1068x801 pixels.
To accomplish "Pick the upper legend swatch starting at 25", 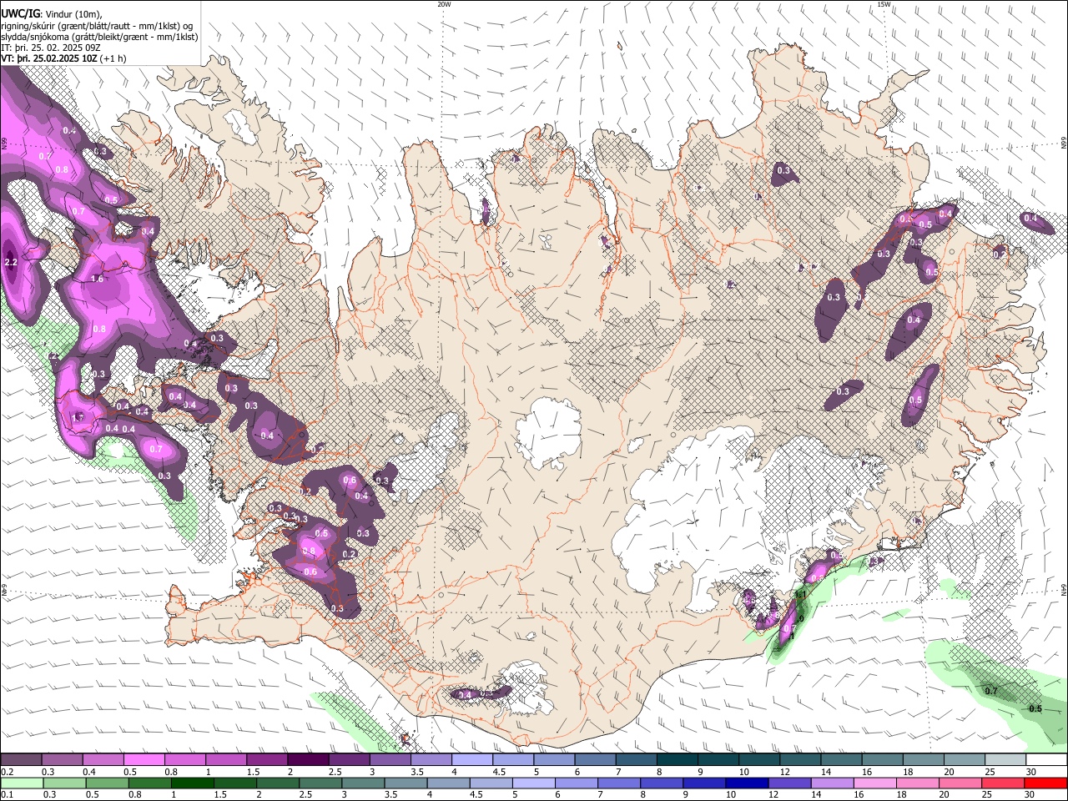I will coord(1006,759).
